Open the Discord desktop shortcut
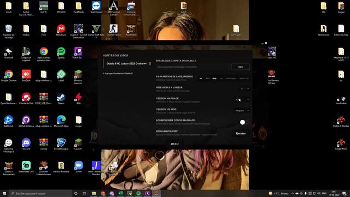 coord(26,144)
